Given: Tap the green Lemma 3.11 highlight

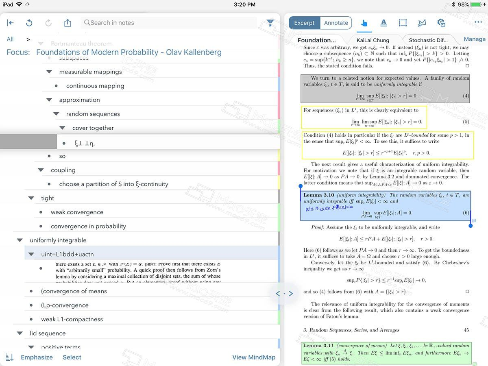Looking at the screenshot, I should [387, 353].
